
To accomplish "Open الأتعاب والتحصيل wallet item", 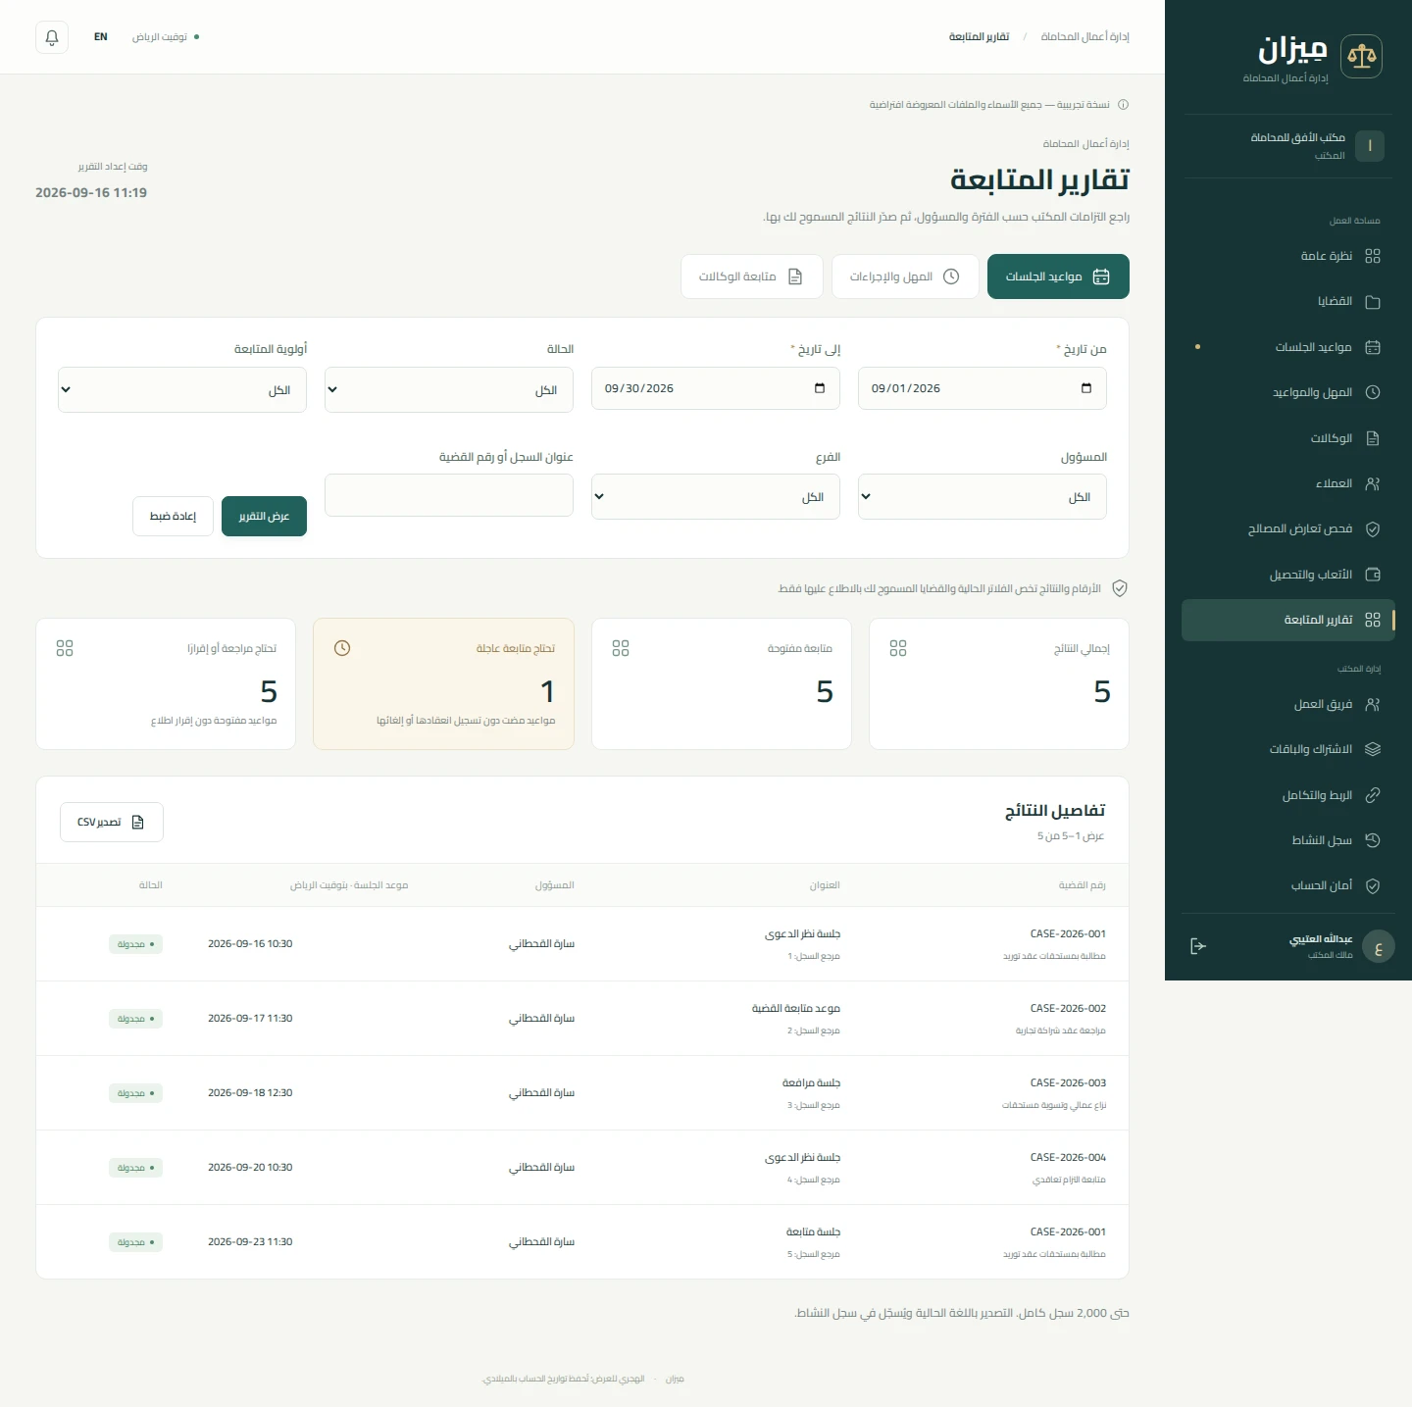I will coord(1287,575).
